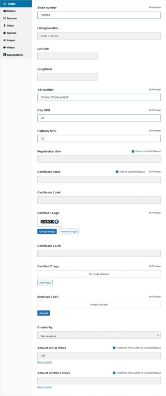Toggle Preview eye for Brochure (.pdf)
This screenshot has width=166, height=396.
(155, 297)
